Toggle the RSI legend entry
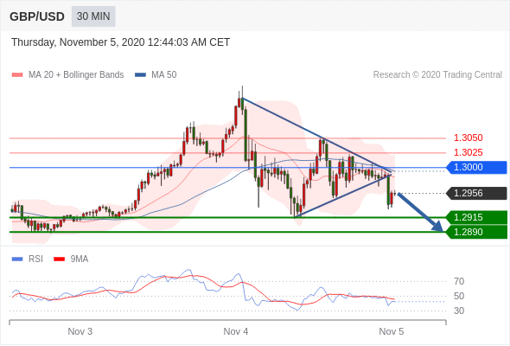This screenshot has width=510, height=346. (28, 259)
